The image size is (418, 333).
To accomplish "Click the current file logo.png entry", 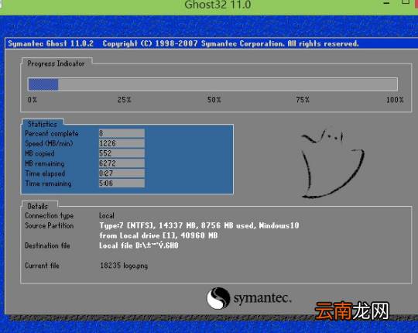I will point(124,266).
